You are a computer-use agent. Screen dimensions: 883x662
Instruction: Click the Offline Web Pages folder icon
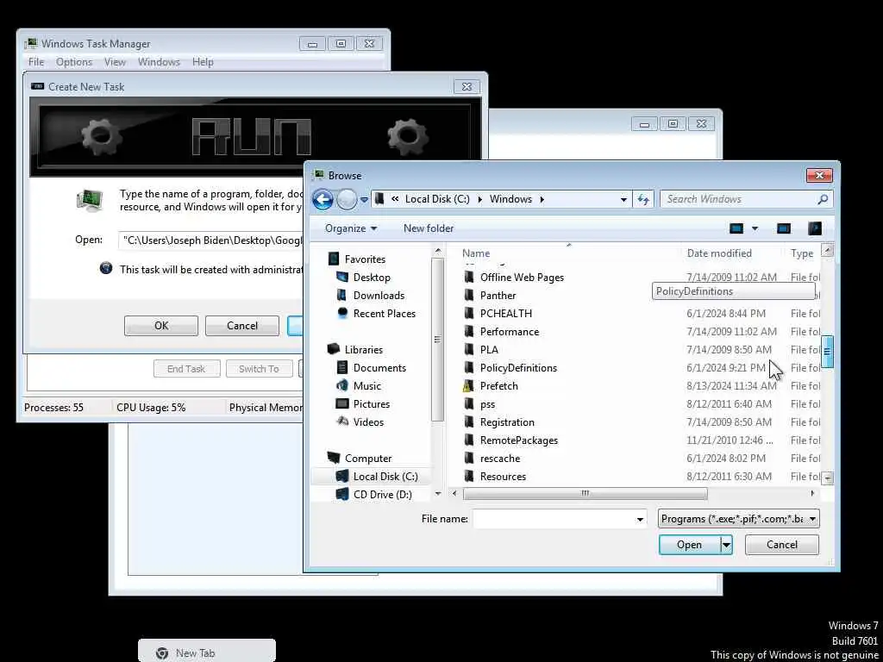click(x=468, y=278)
